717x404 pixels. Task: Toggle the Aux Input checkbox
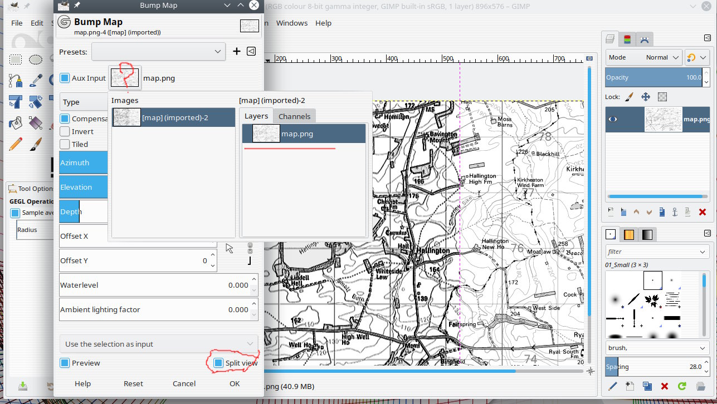pos(65,78)
